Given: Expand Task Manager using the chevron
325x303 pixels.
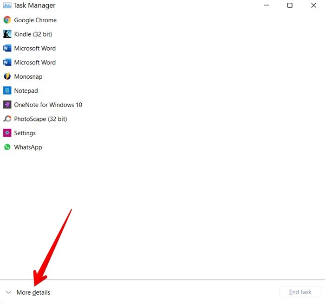Looking at the screenshot, I should pyautogui.click(x=8, y=292).
